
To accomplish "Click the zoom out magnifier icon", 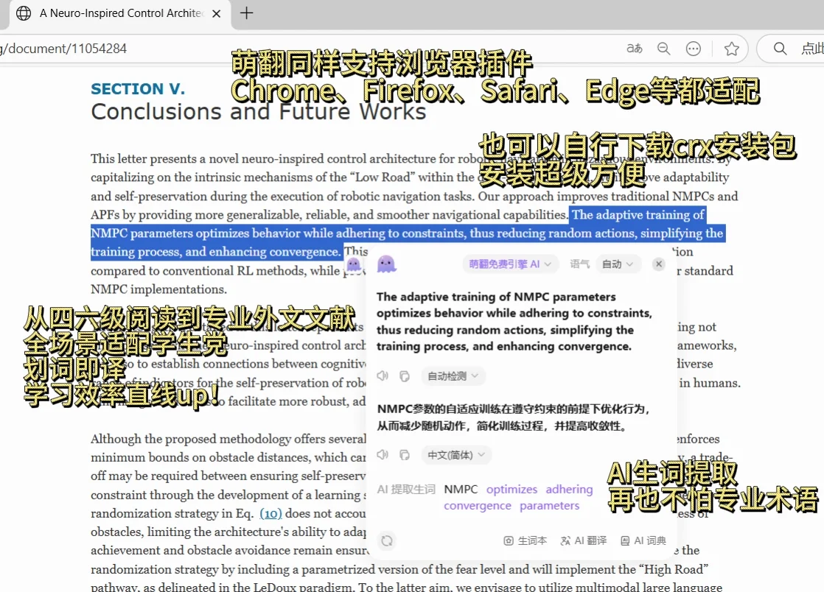I will click(664, 49).
